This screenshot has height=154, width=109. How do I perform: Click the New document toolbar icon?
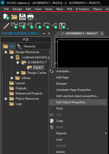[x=6, y=17]
